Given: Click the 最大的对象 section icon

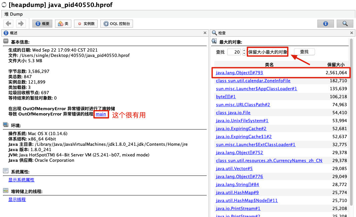Looking at the screenshot, I should (214, 41).
